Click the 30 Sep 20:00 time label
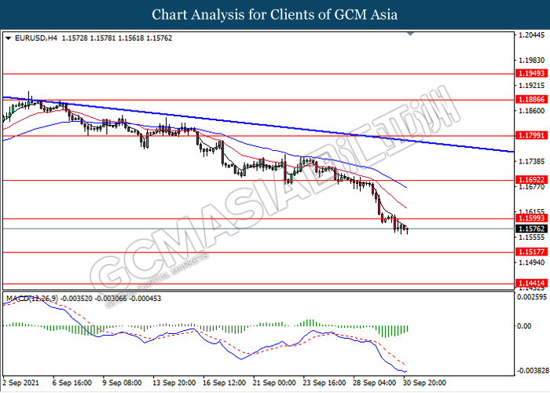Image resolution: width=550 pixels, height=393 pixels. [425, 383]
